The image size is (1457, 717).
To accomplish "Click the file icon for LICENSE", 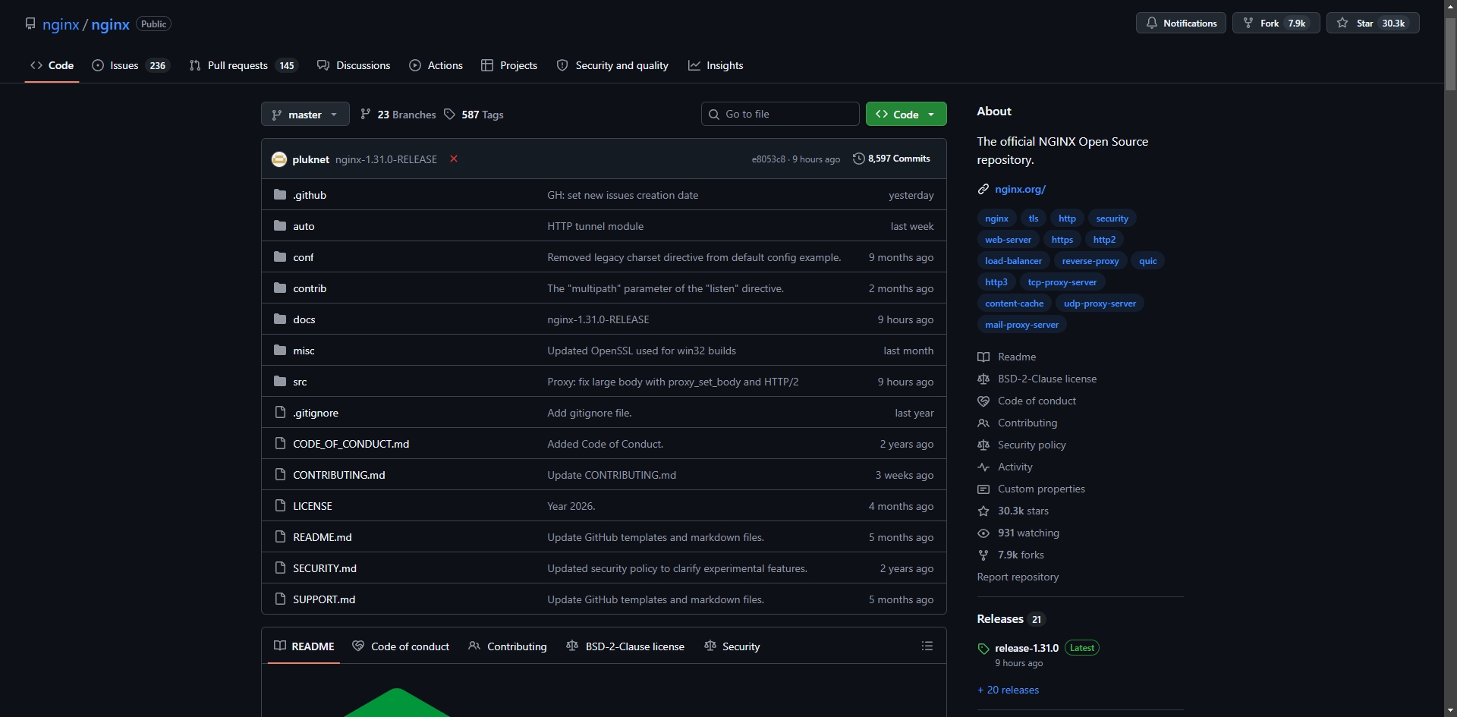I will tap(280, 506).
